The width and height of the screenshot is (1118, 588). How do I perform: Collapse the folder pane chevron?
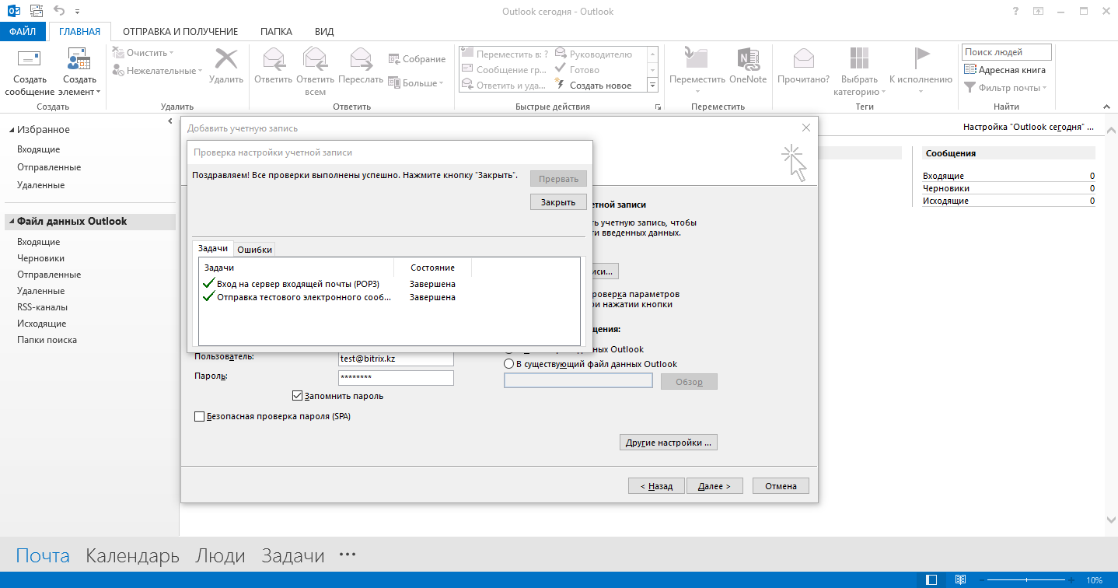[170, 121]
